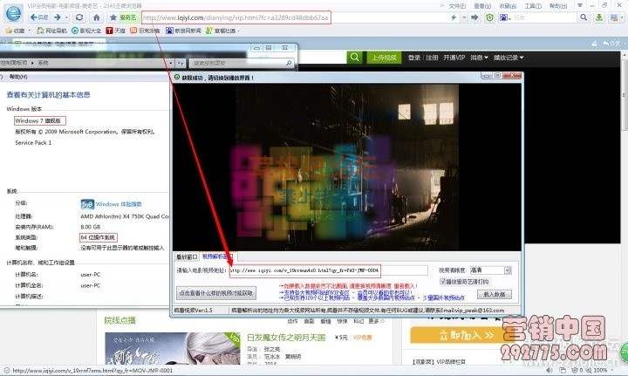Expand the 播放记录 dropdown

coord(510,58)
